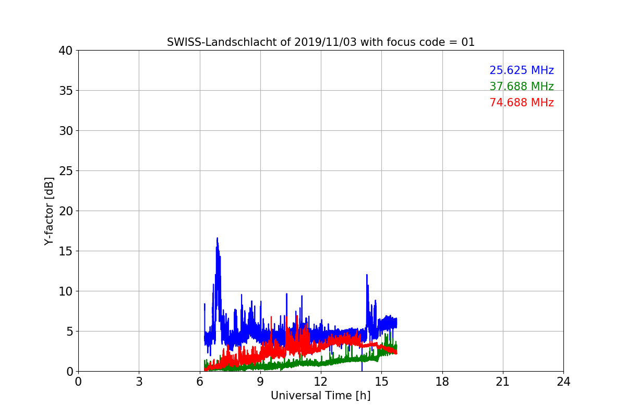The image size is (626, 417).
Task: Click the x-axis tick label '24'
Action: pyautogui.click(x=563, y=382)
